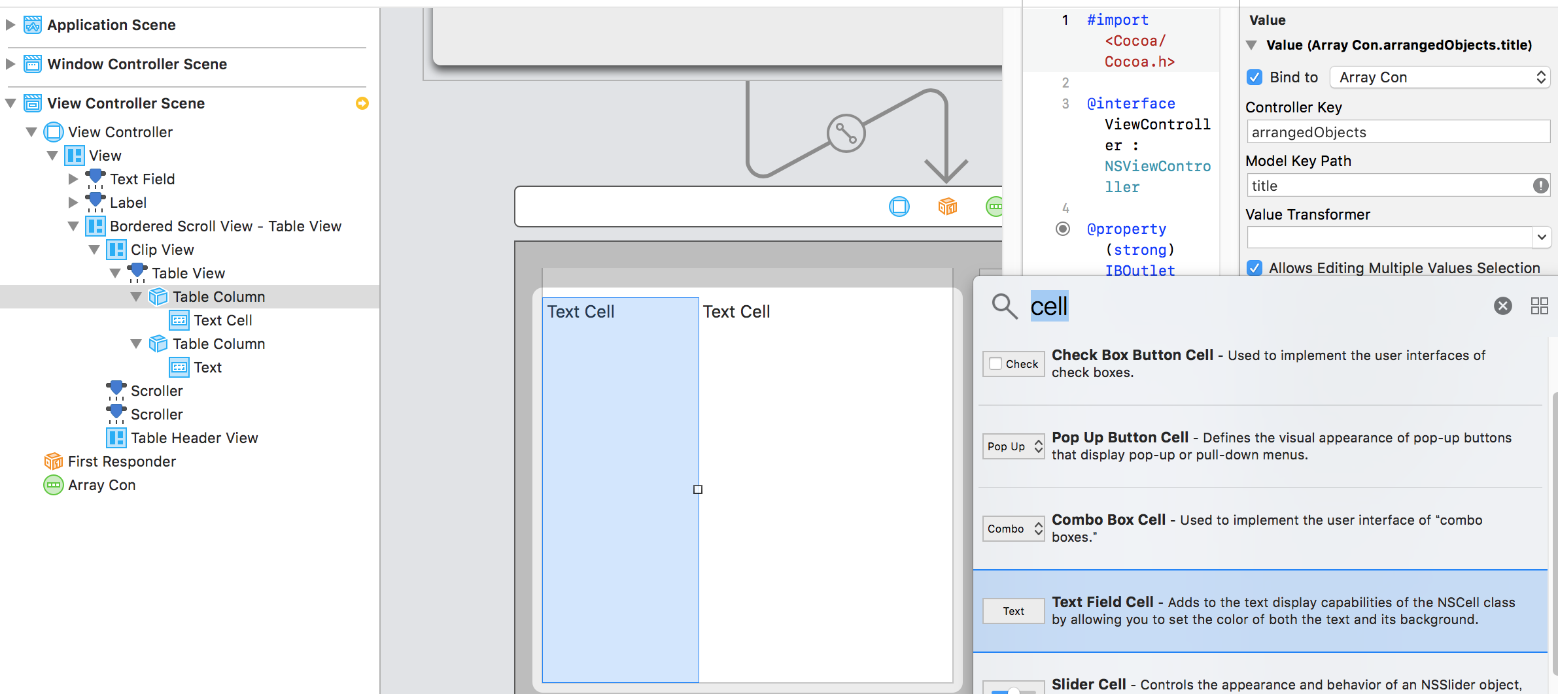Collapse the Value binding disclosure triangle
Image resolution: width=1558 pixels, height=694 pixels.
1251,45
